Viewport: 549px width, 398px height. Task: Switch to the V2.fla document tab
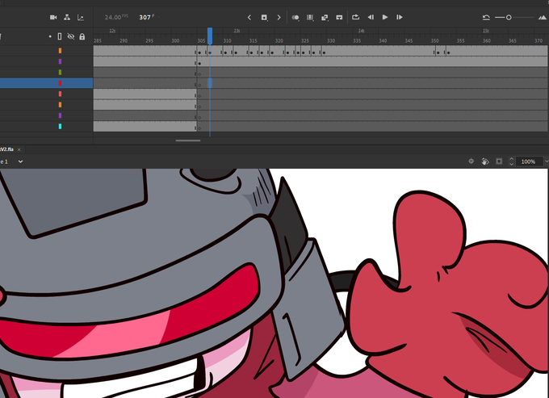click(6, 149)
